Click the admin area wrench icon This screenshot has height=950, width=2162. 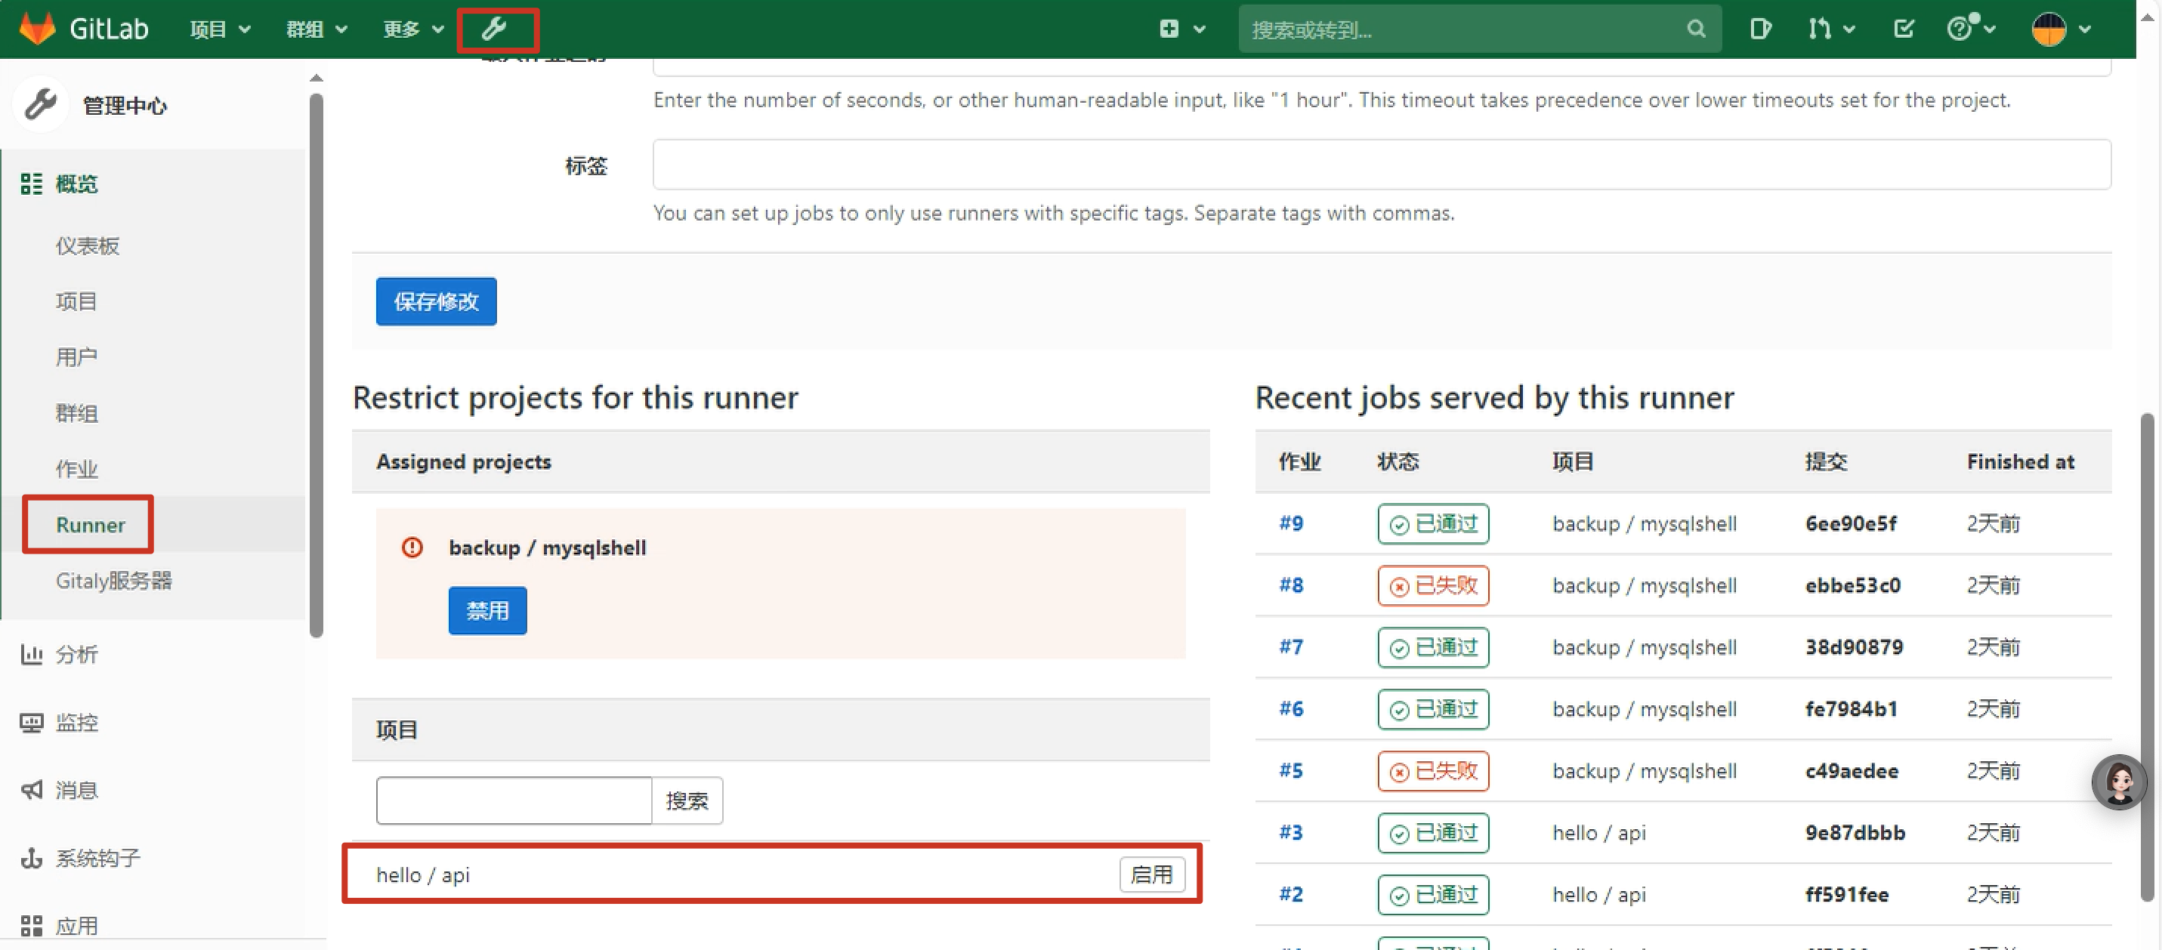coord(494,29)
